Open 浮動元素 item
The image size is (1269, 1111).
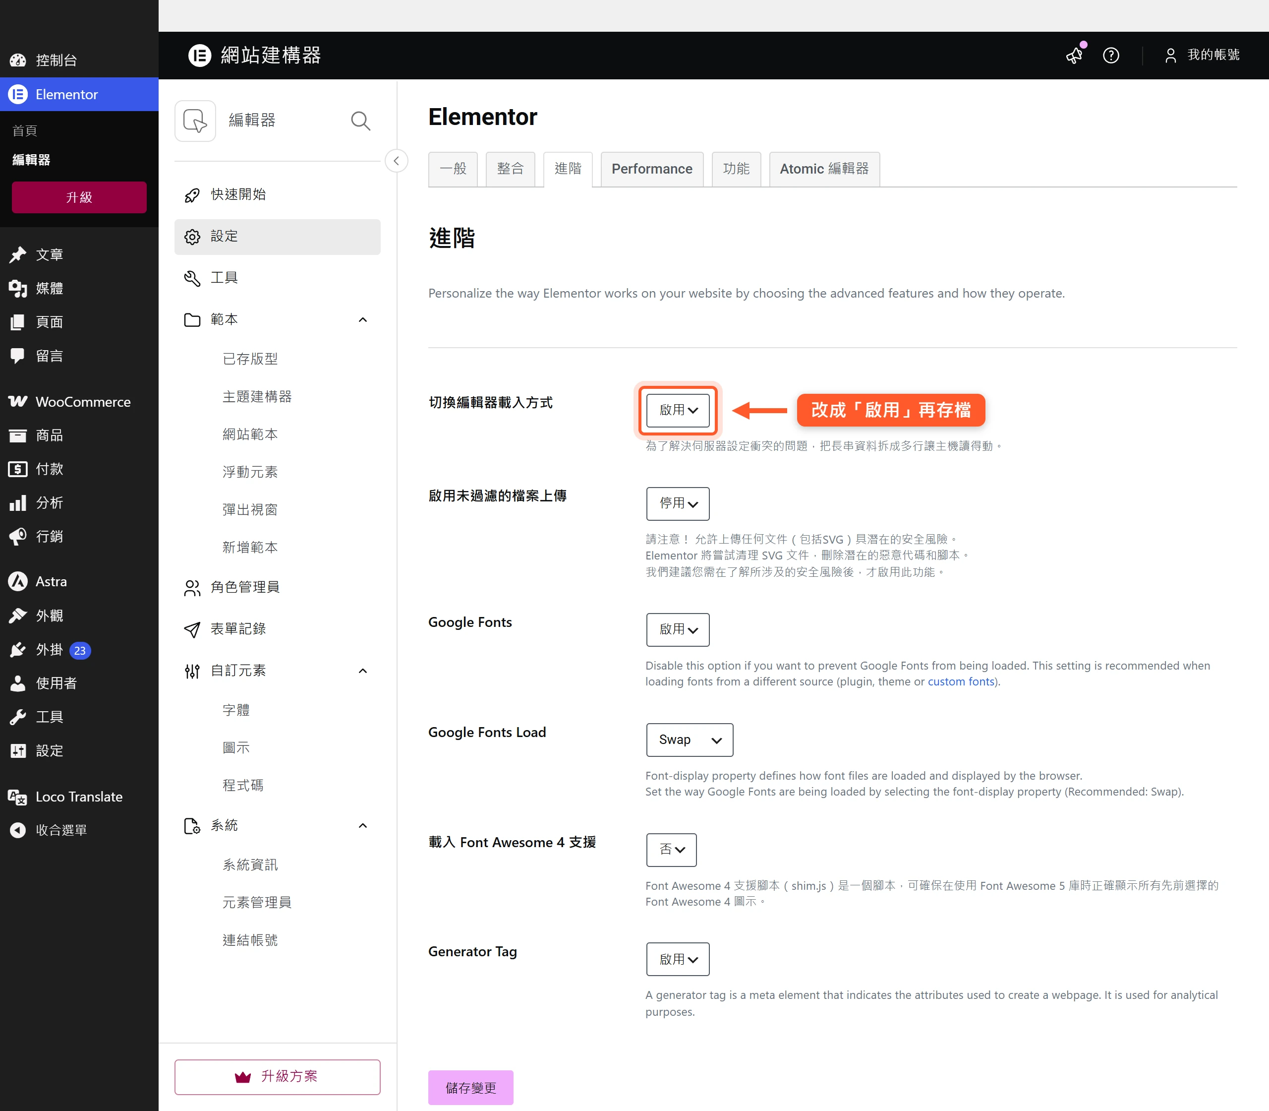[x=250, y=472]
